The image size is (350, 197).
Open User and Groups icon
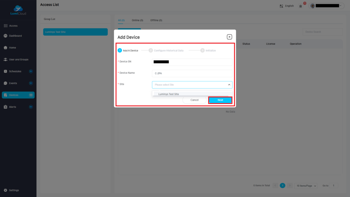pyautogui.click(x=6, y=59)
